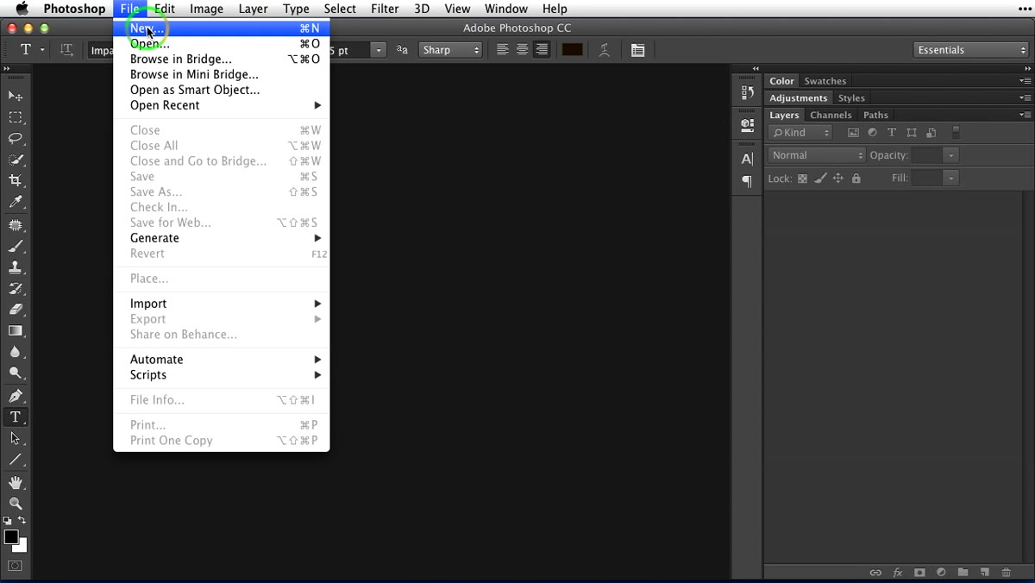The image size is (1035, 583).
Task: Select the Gradient tool
Action: [16, 331]
